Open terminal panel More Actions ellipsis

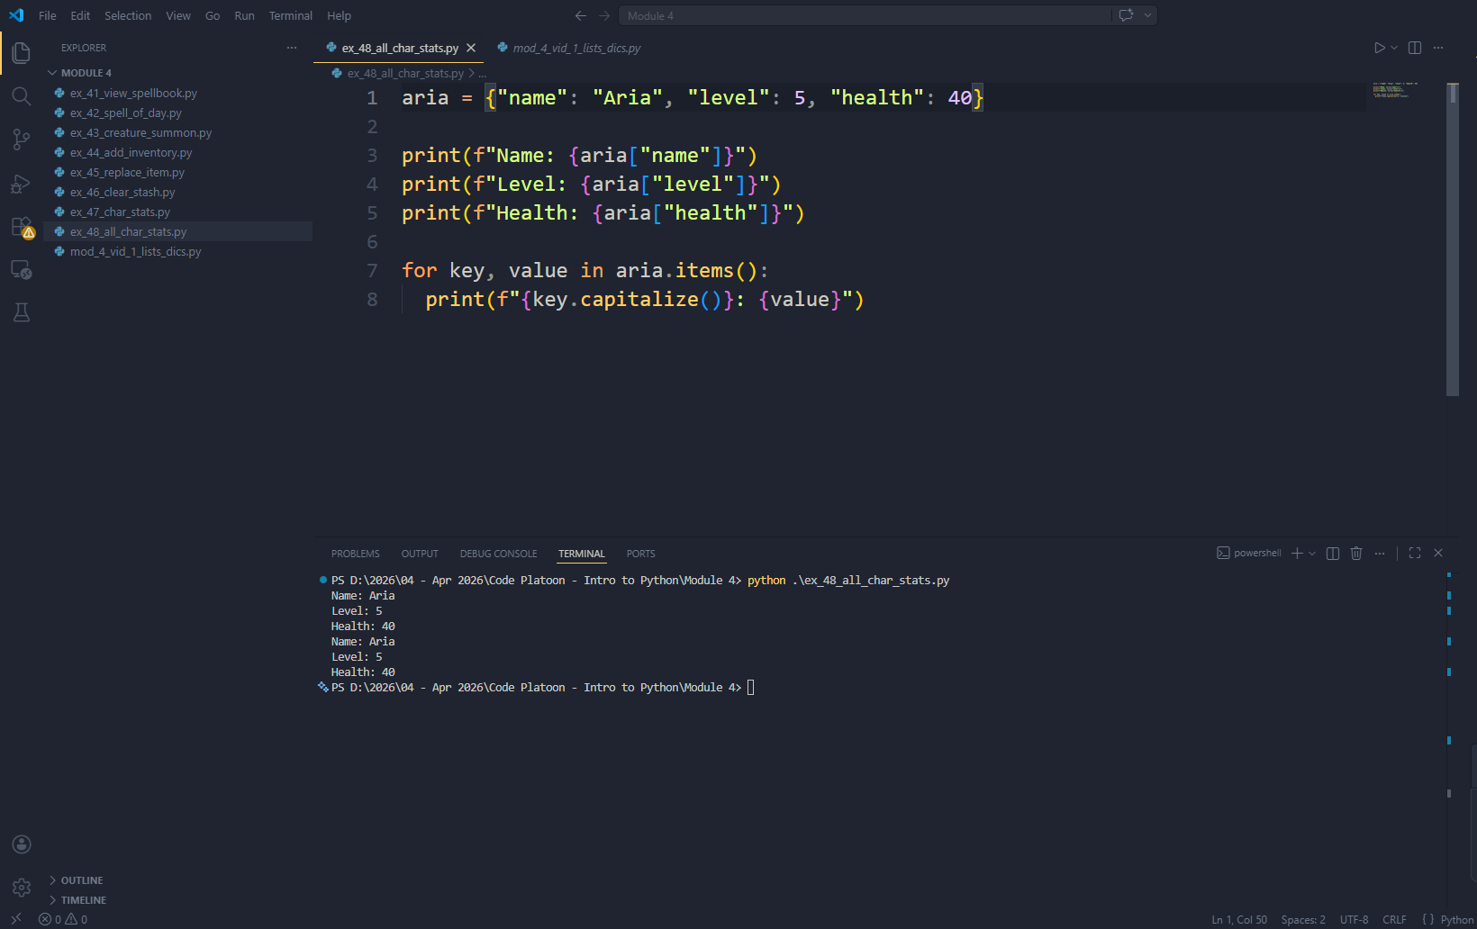[1380, 554]
